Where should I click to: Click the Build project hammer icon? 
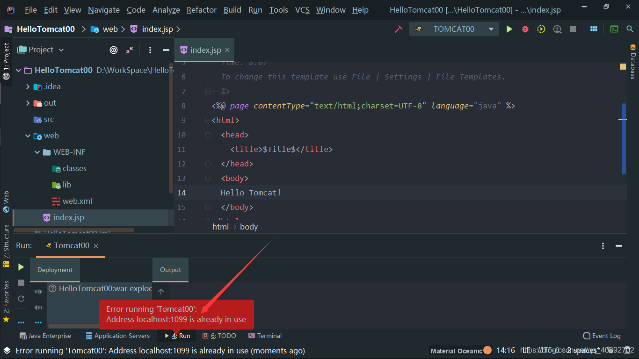tap(399, 29)
